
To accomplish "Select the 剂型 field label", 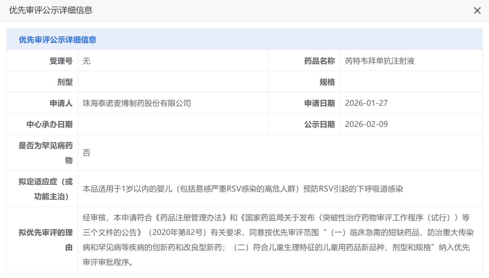I will [65, 82].
